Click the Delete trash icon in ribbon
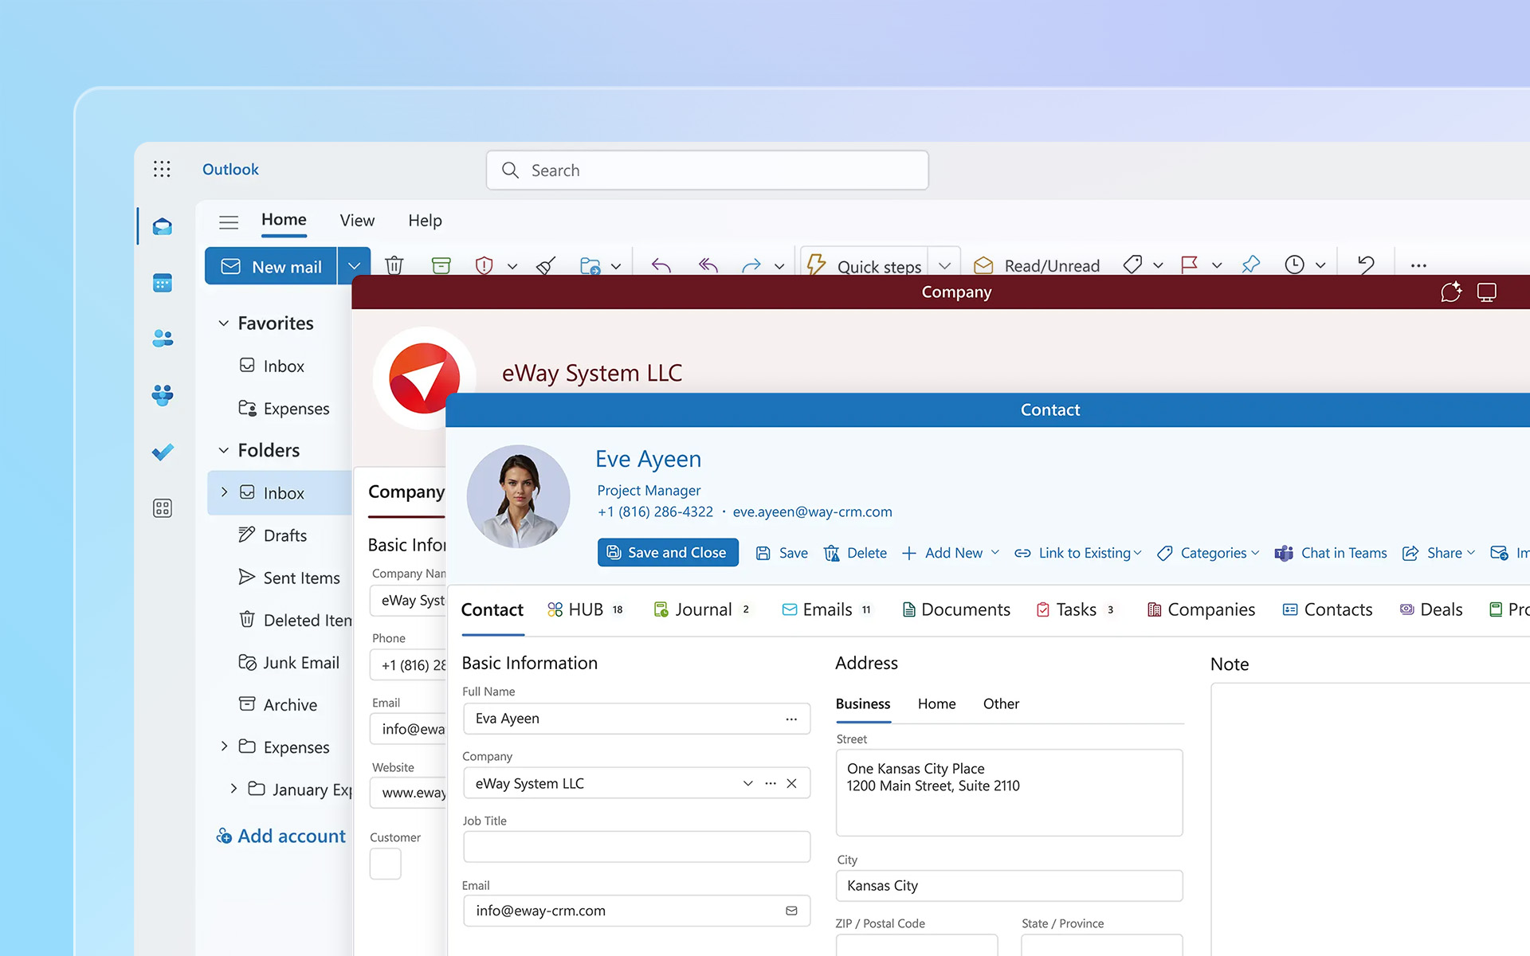This screenshot has height=956, width=1530. 394,264
